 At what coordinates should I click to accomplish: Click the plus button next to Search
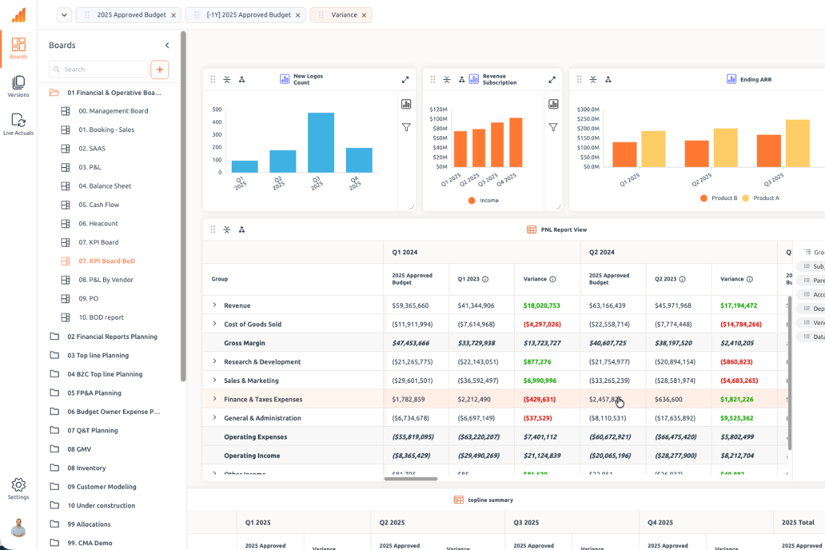[x=159, y=69]
